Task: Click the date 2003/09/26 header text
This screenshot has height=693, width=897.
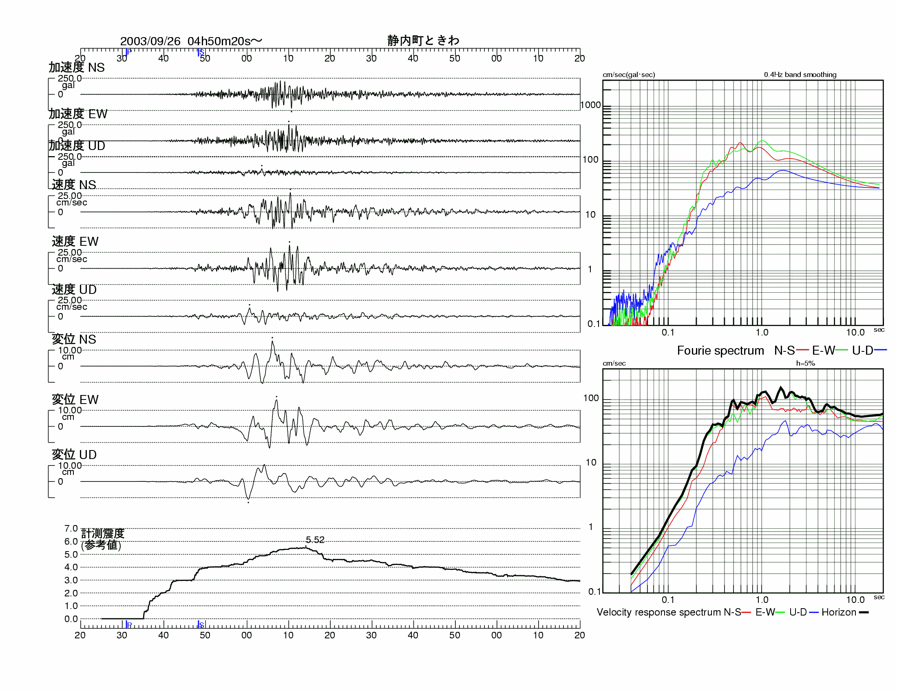Action: click(150, 41)
